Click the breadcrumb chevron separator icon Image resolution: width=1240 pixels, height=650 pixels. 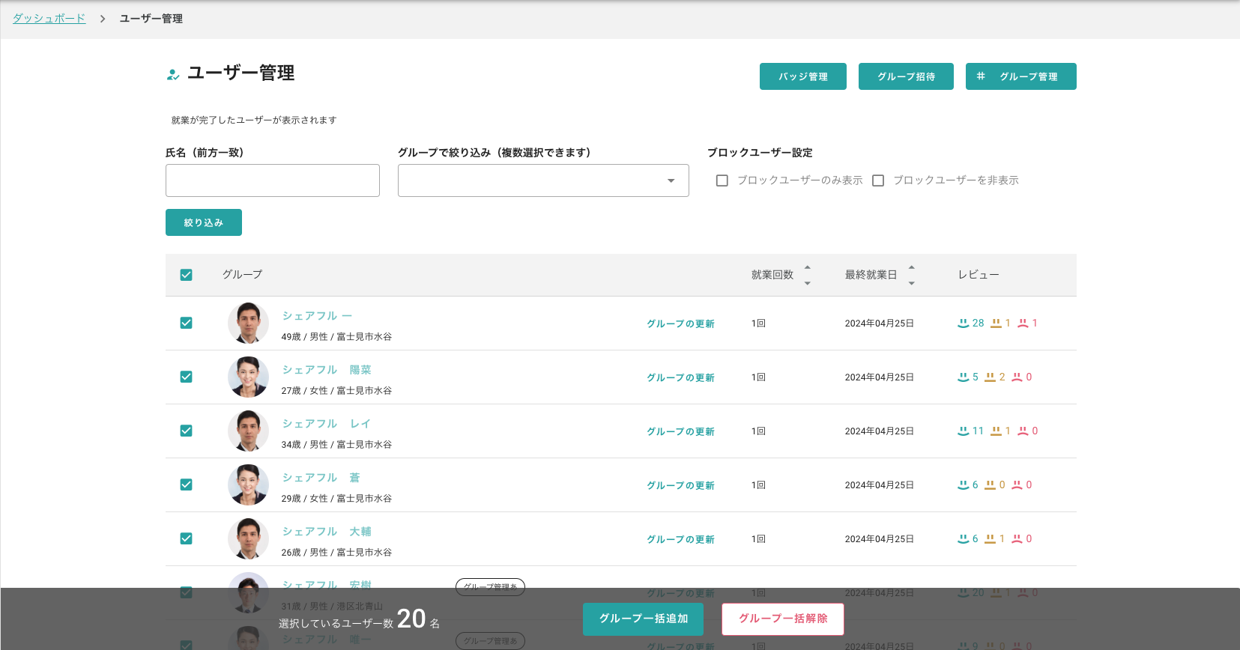pyautogui.click(x=103, y=19)
